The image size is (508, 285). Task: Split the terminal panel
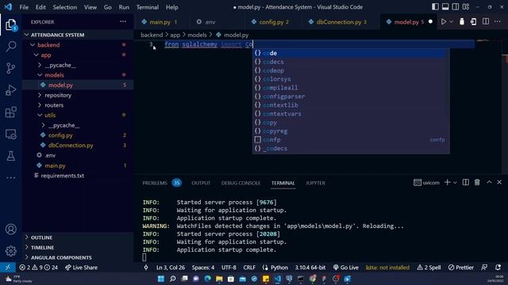[x=466, y=182]
